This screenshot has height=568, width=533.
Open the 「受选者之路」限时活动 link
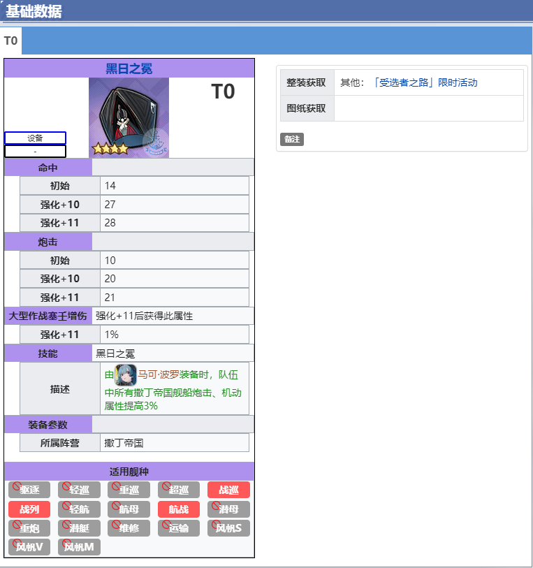425,82
